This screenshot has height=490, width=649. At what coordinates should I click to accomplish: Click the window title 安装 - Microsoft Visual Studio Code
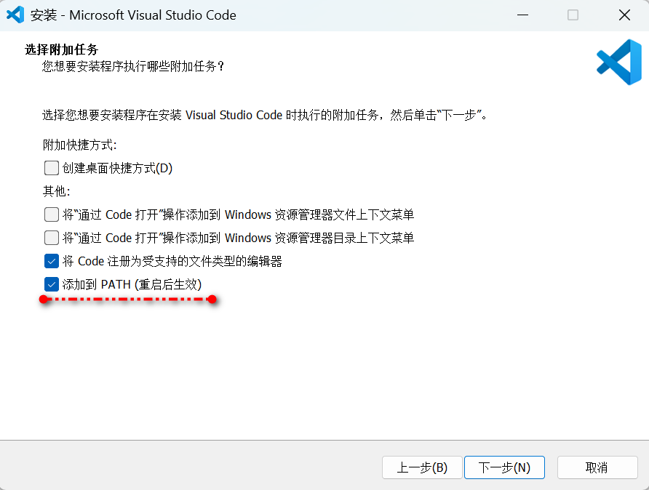click(133, 15)
